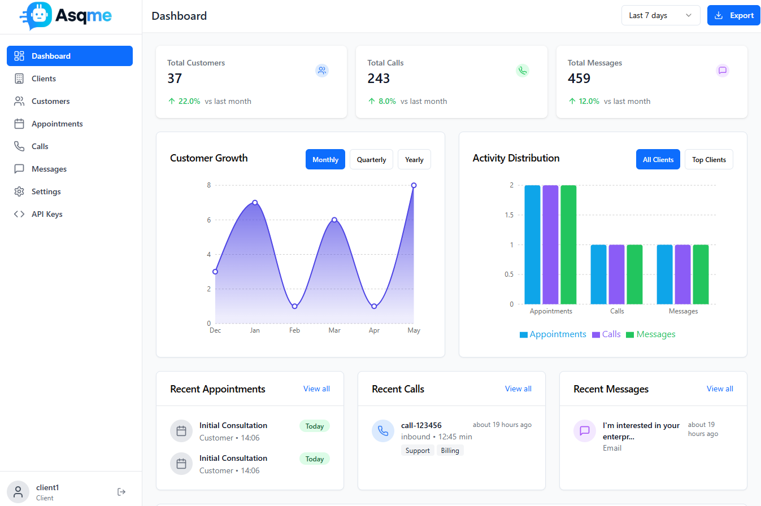Click the Total Customers people icon
Viewport: 761px width, 506px height.
tap(322, 71)
